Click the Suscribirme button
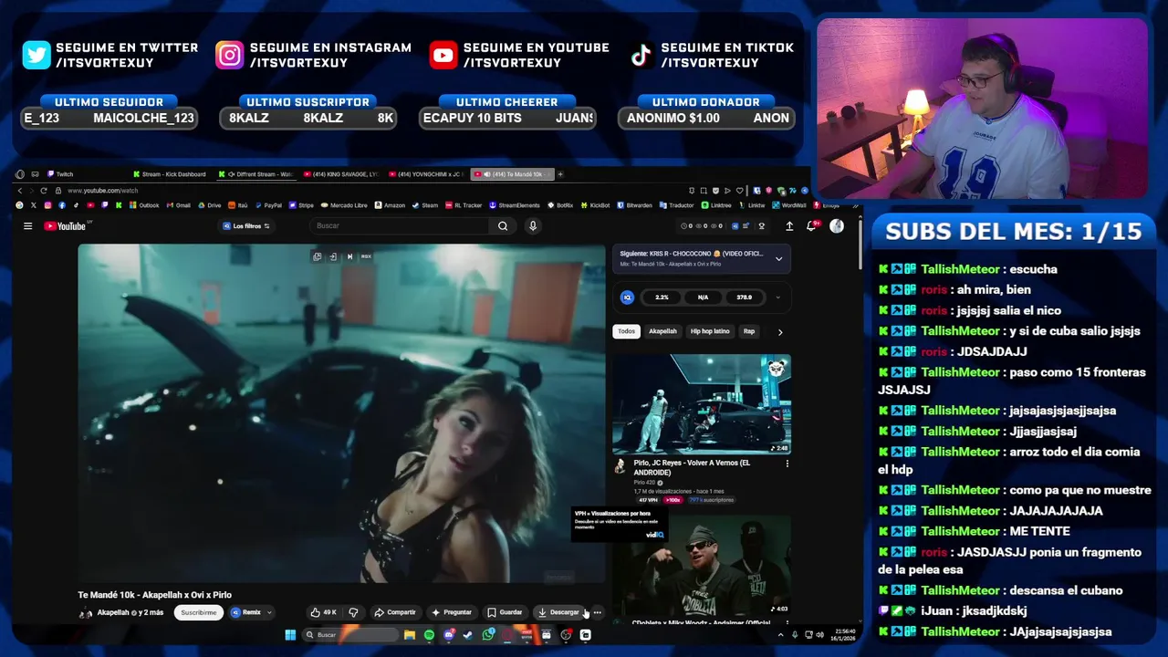The height and width of the screenshot is (657, 1168). click(x=198, y=612)
